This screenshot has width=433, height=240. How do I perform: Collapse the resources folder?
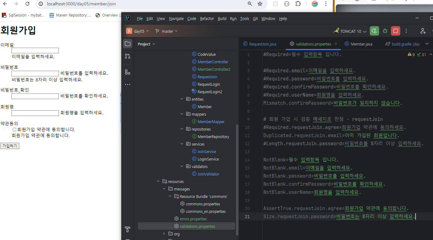click(x=158, y=181)
